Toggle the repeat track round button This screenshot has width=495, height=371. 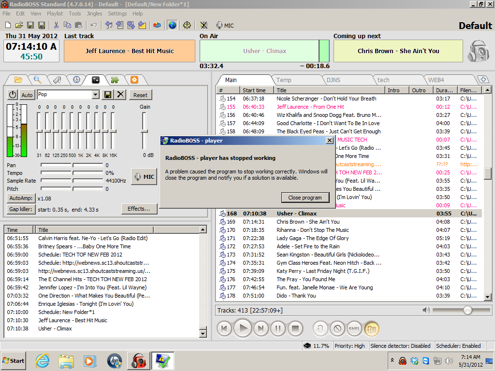(x=320, y=328)
